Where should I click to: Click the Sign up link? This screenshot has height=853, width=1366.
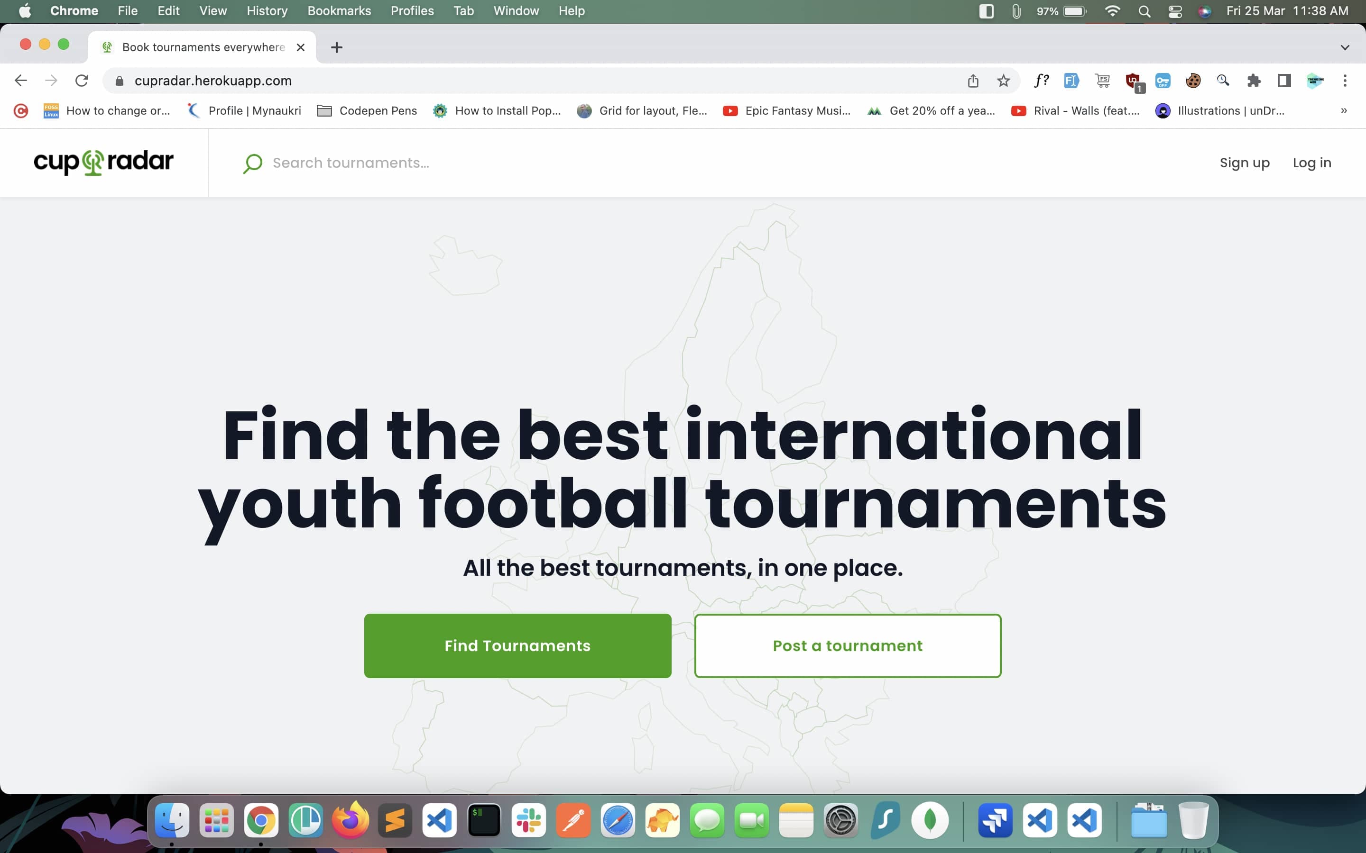[1244, 163]
